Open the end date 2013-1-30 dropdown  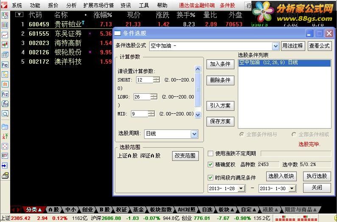(292, 188)
